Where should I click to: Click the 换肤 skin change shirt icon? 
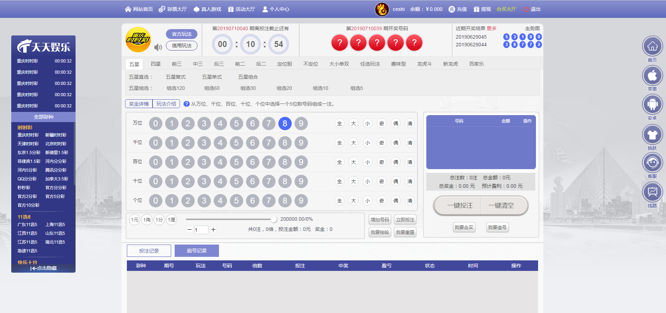coord(652,135)
